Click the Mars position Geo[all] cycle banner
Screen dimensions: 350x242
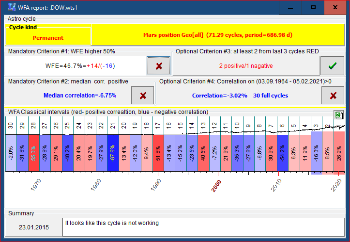point(218,35)
